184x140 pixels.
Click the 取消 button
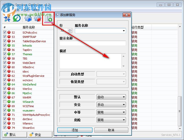pos(111,130)
